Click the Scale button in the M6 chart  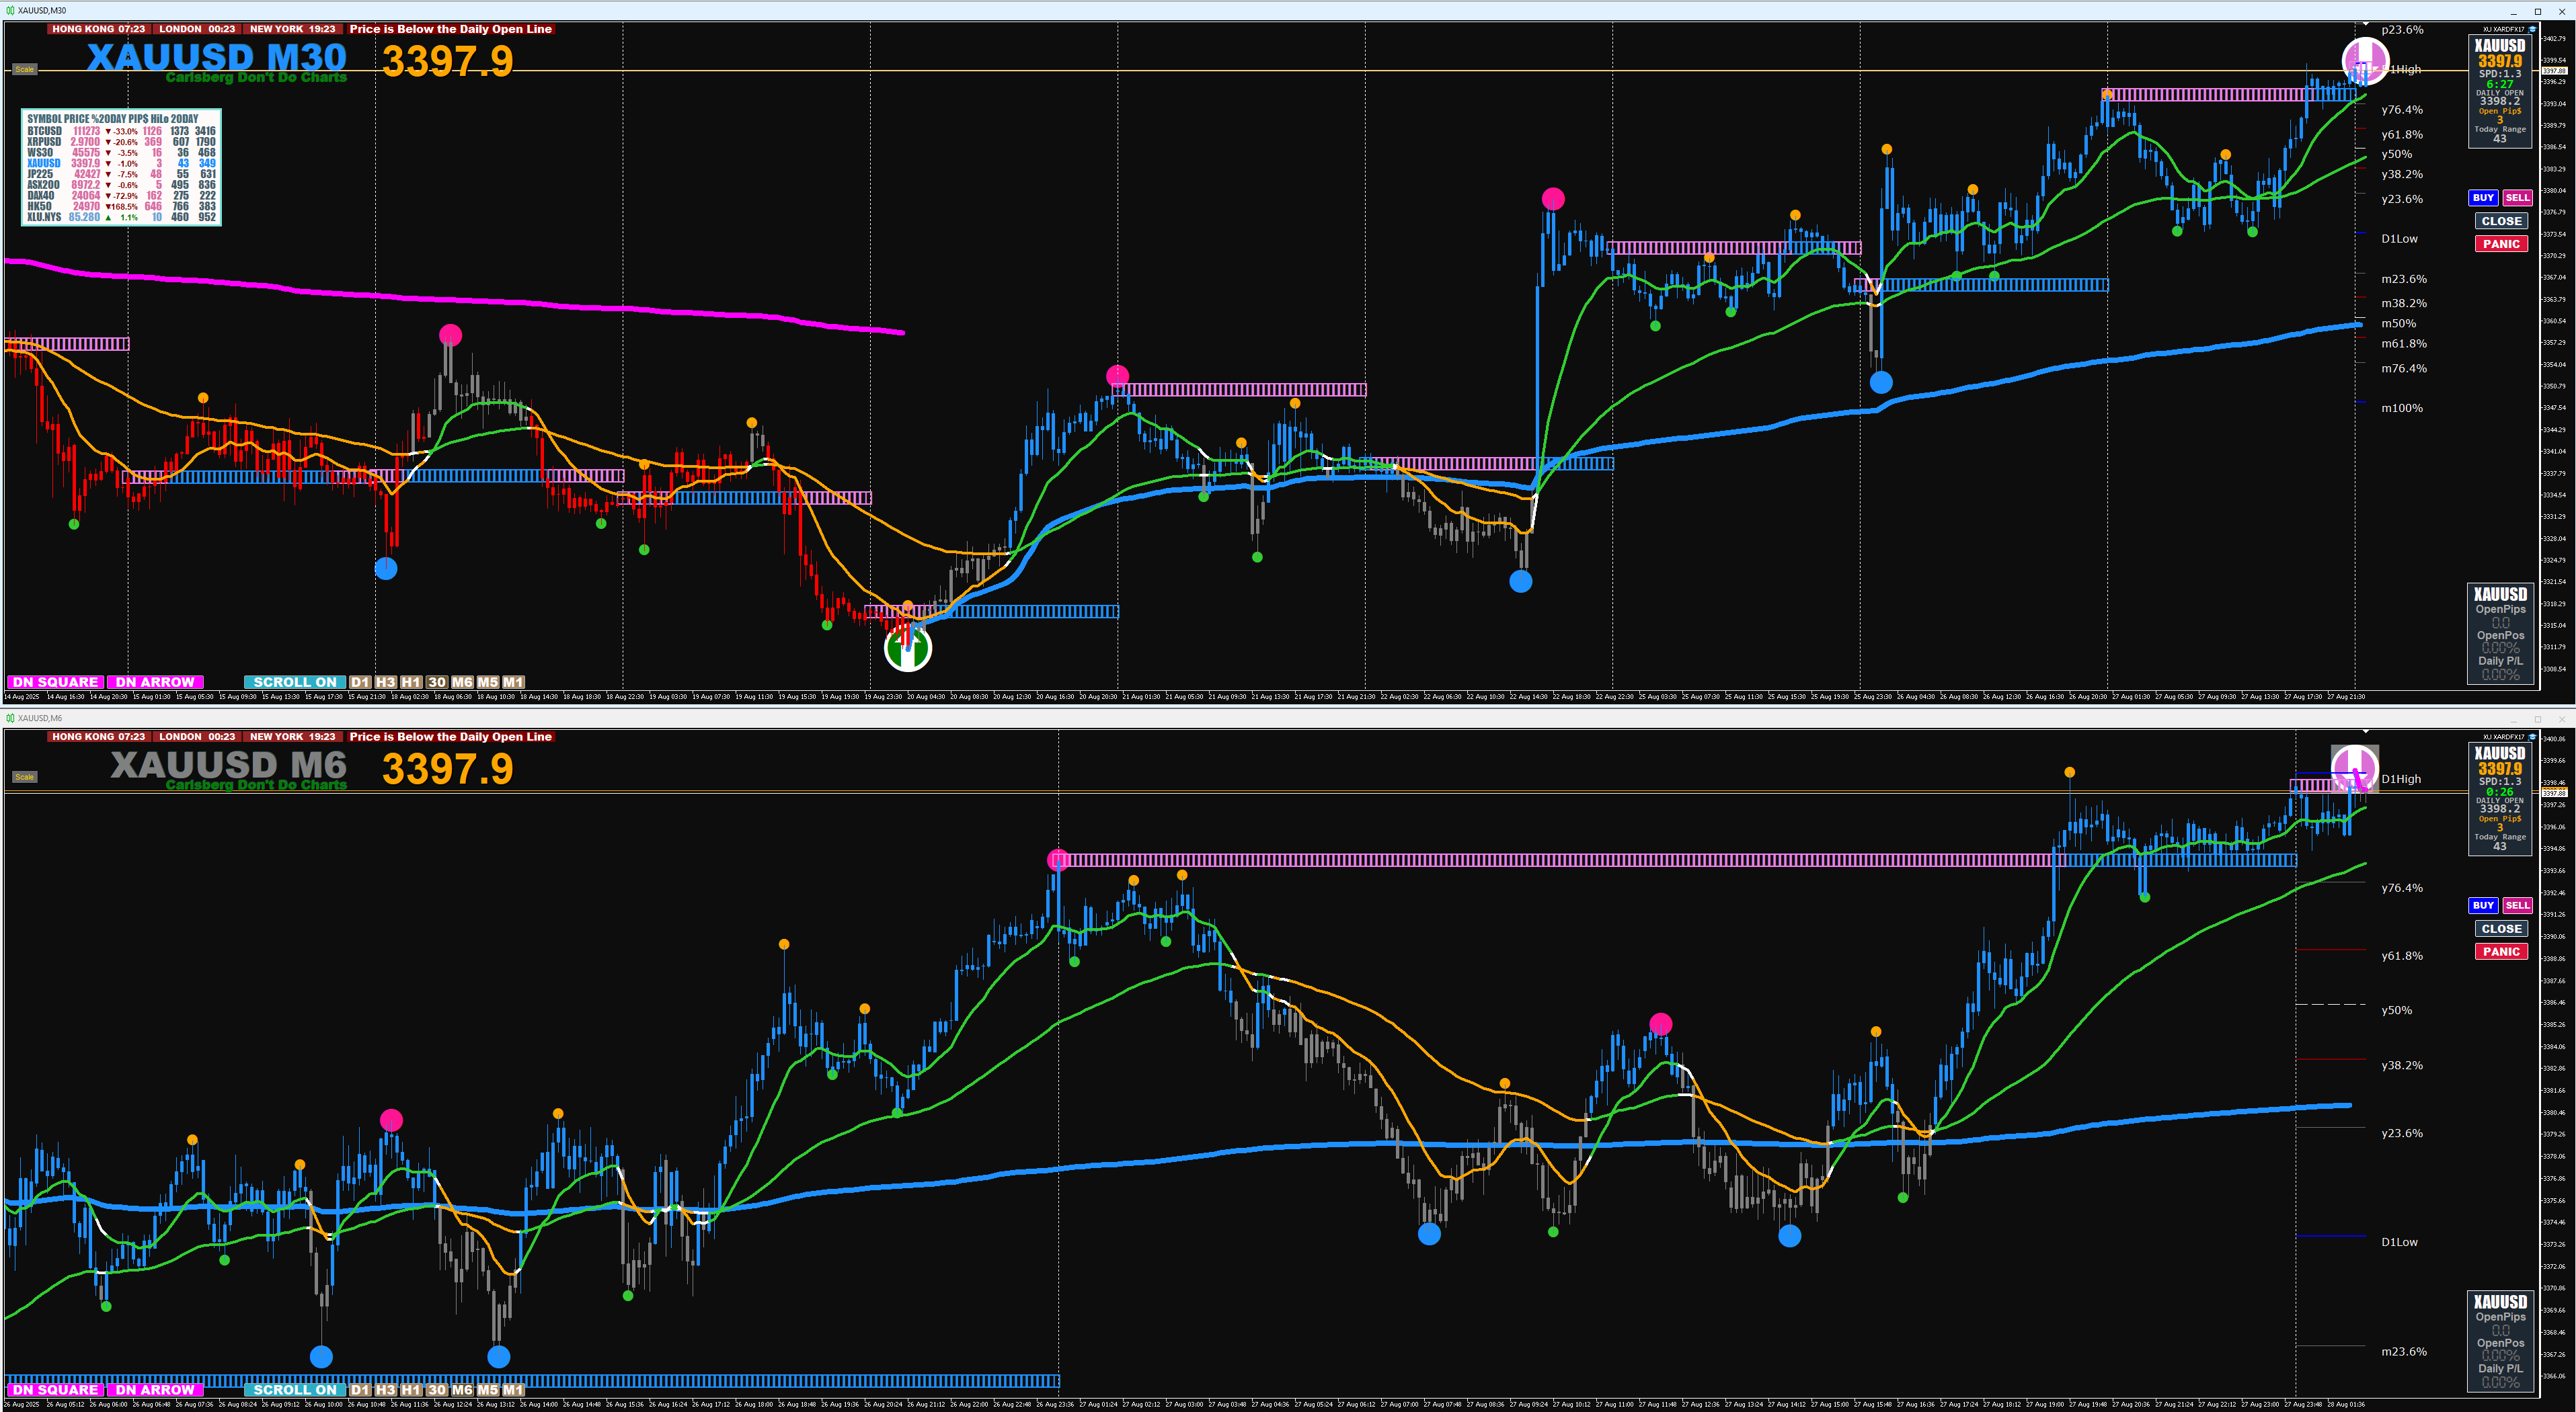coord(24,776)
